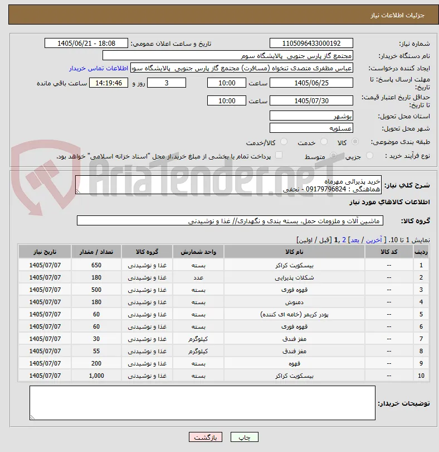The image size is (439, 452).
Task: Click the delivery city field عسلویه
Action: [x=311, y=128]
